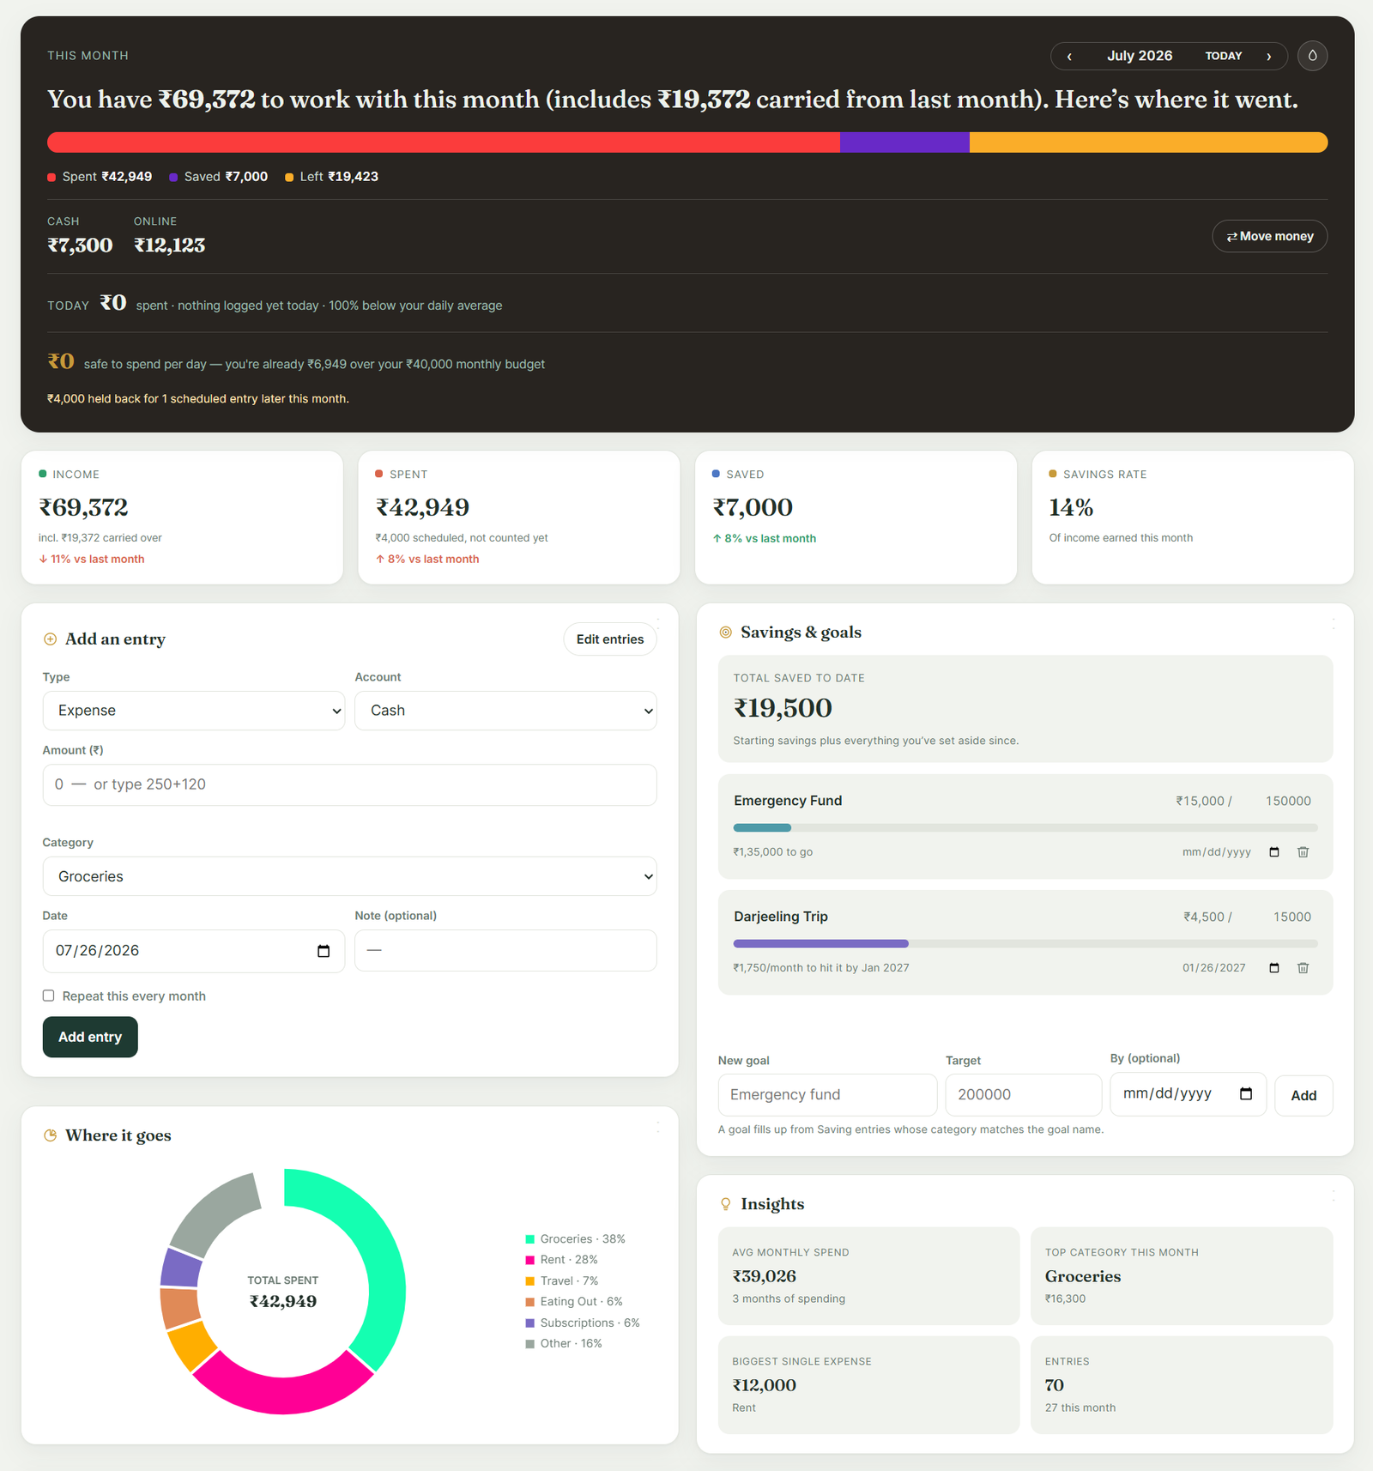Viewport: 1373px width, 1471px height.
Task: Click Travel · 7% legend entry
Action: point(562,1280)
